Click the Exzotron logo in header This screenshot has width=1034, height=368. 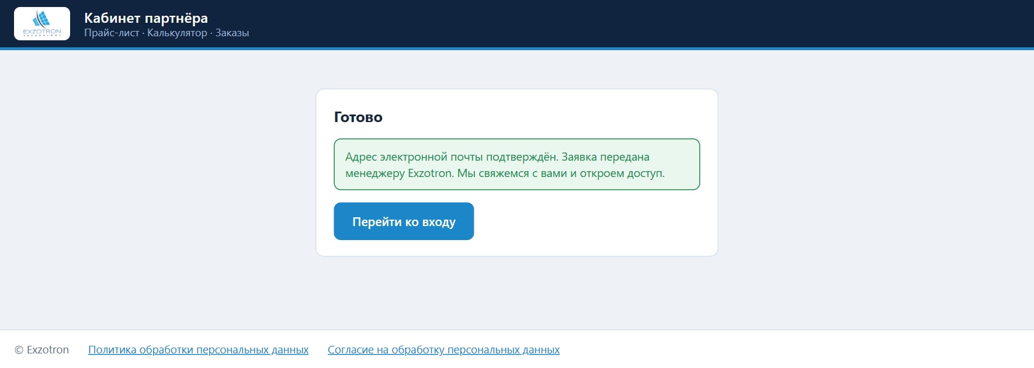click(42, 24)
